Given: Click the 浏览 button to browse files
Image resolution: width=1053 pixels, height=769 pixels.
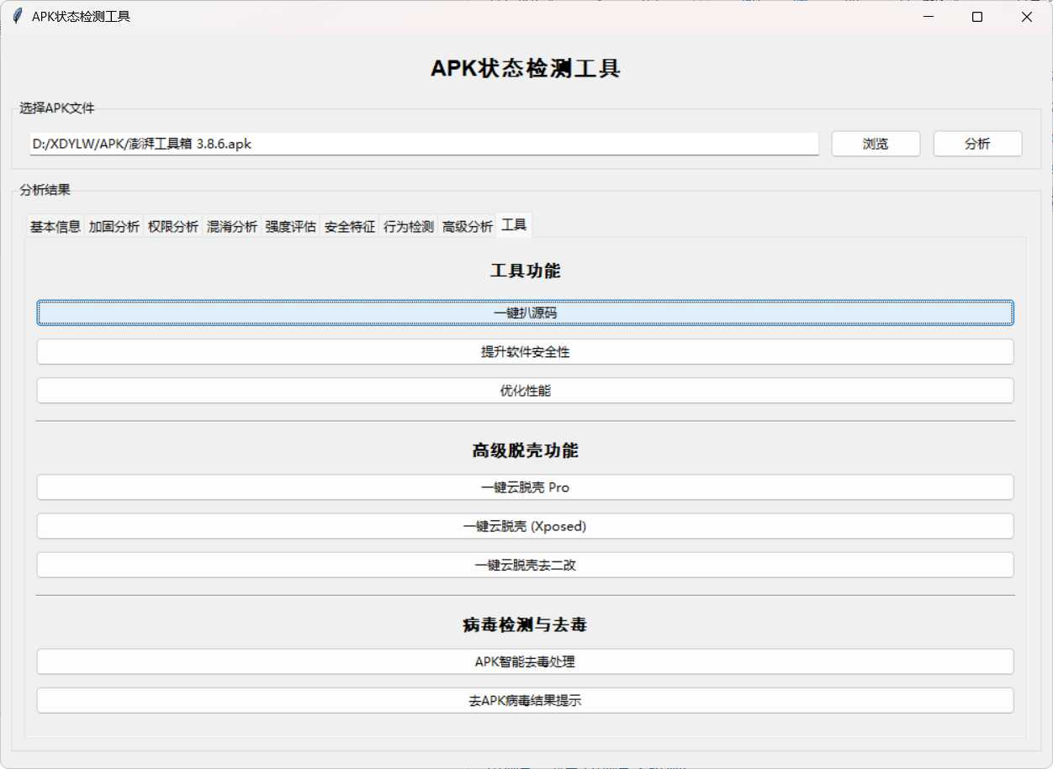Looking at the screenshot, I should point(876,144).
